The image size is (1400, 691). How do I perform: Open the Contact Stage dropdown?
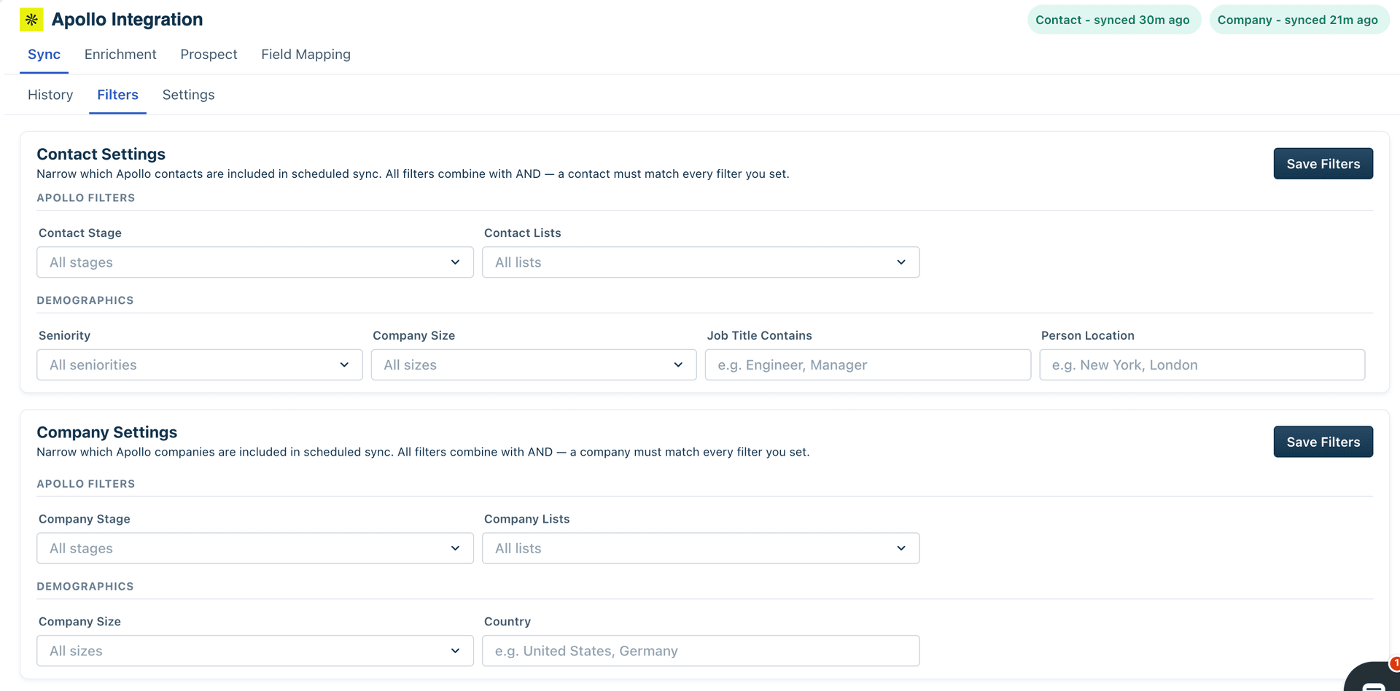click(x=255, y=262)
